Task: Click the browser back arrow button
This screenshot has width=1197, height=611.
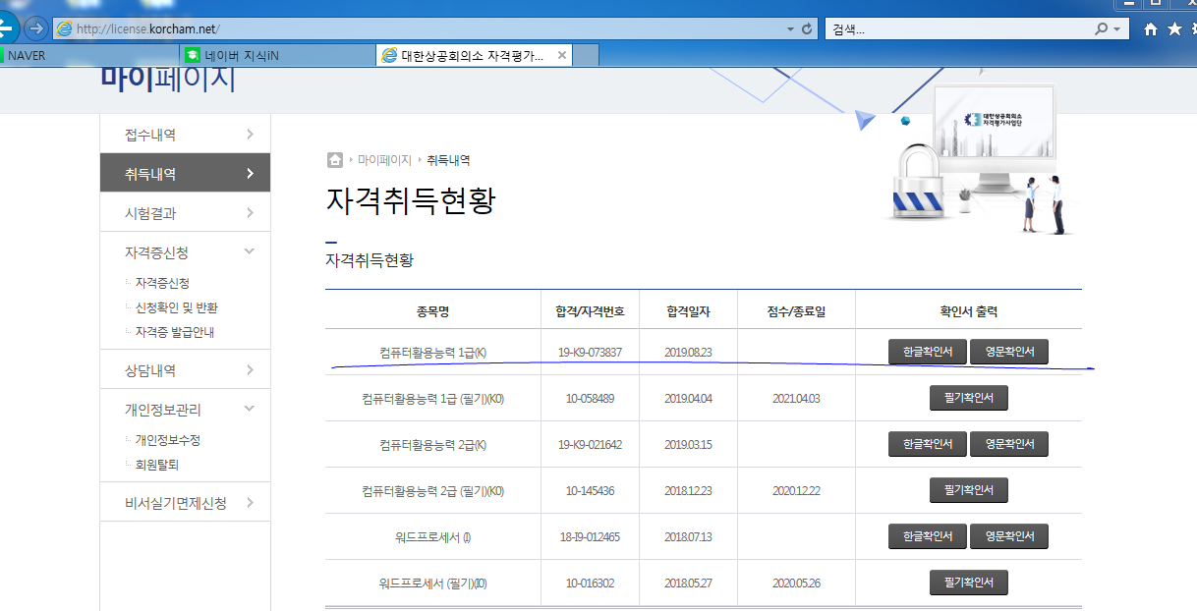Action: tap(6, 27)
